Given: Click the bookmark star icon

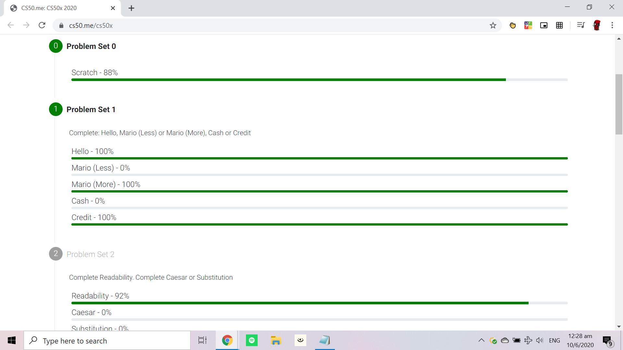Looking at the screenshot, I should tap(493, 25).
